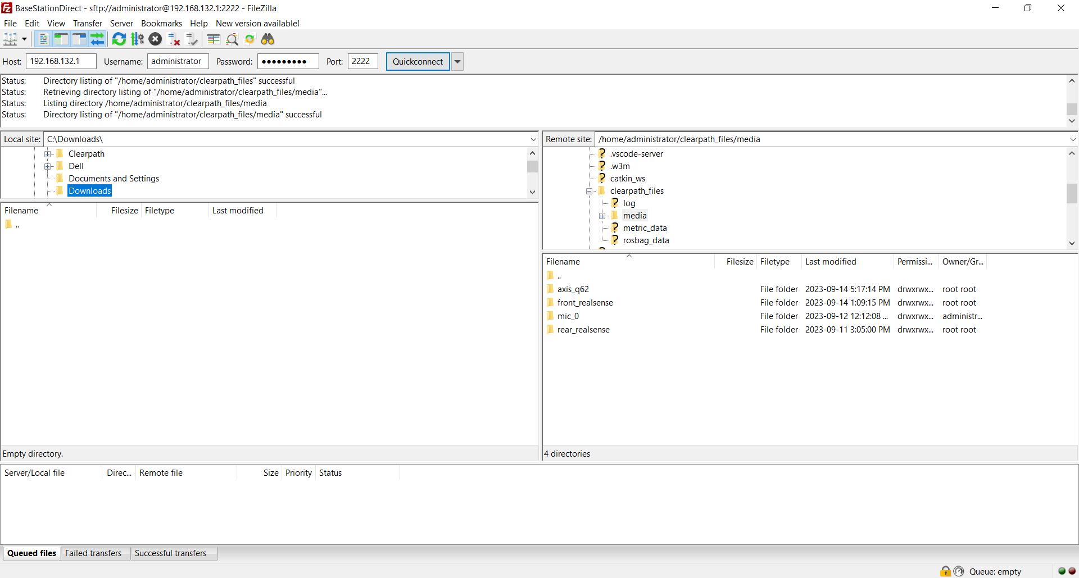Image resolution: width=1079 pixels, height=578 pixels.
Task: Open the Bookmarks menu
Action: (x=161, y=24)
